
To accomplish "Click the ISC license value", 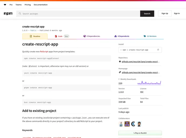I will [142, 92].
